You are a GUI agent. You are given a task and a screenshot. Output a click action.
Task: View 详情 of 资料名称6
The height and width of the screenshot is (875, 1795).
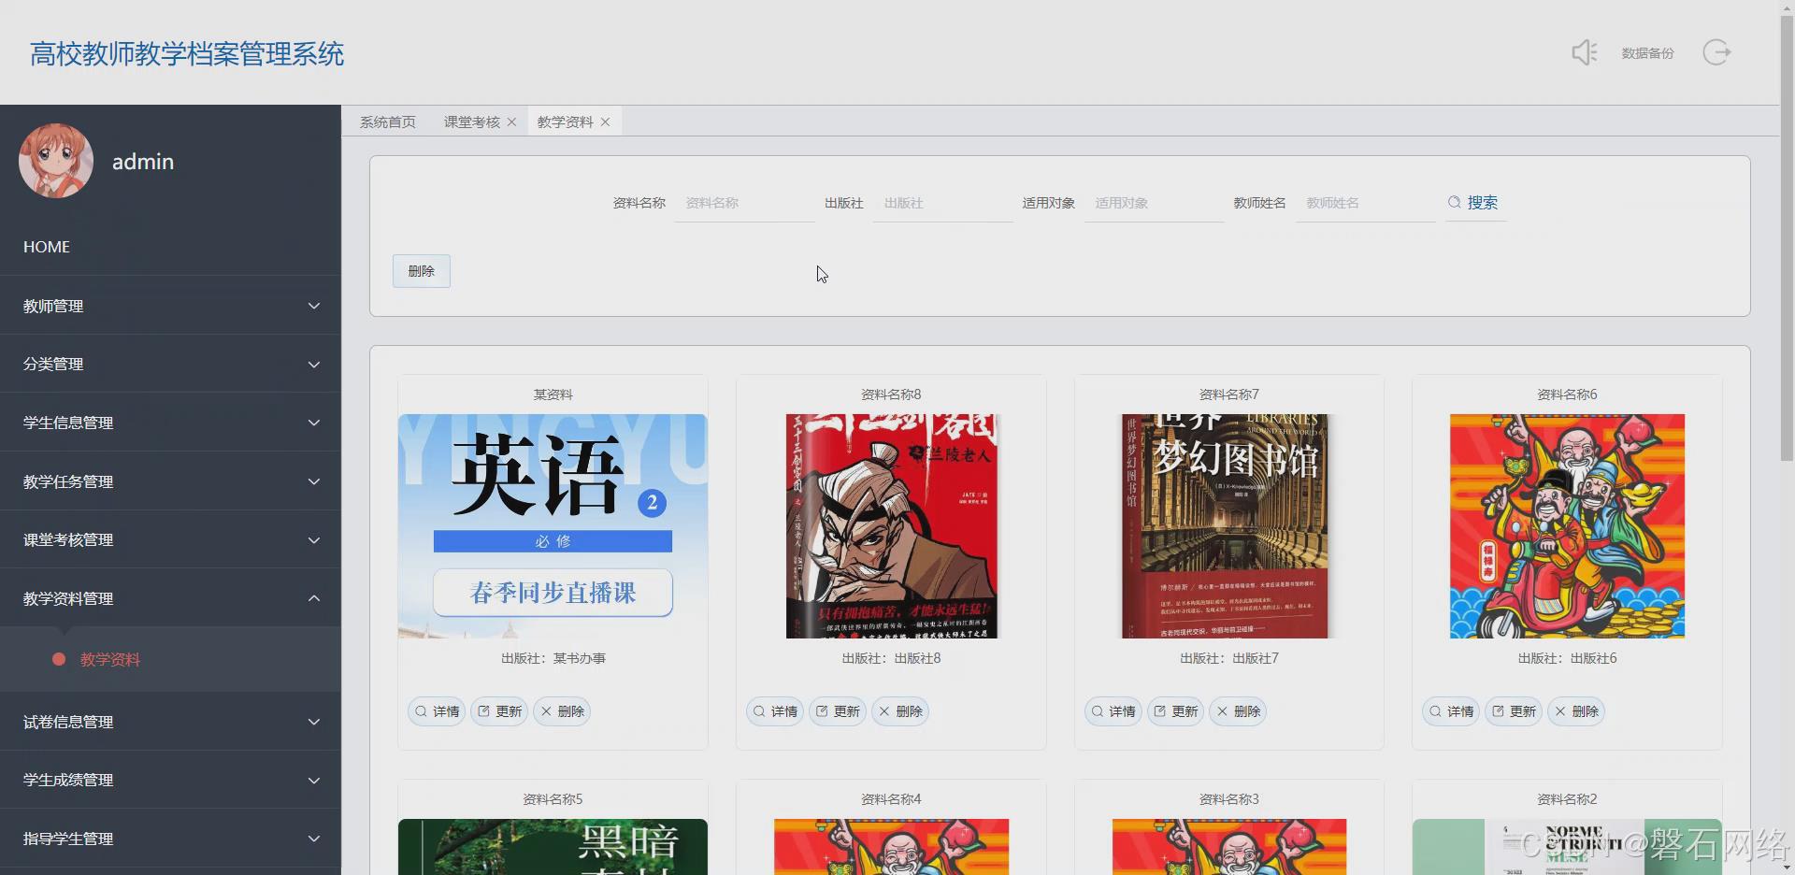[1451, 711]
